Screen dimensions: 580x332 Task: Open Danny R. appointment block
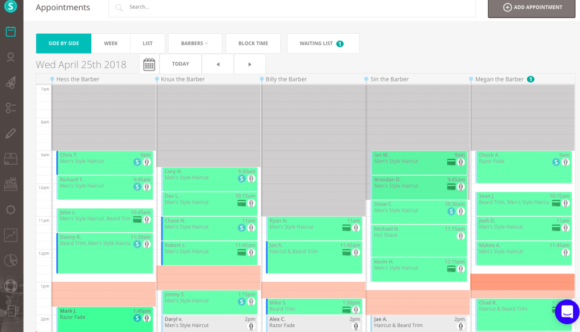[105, 254]
